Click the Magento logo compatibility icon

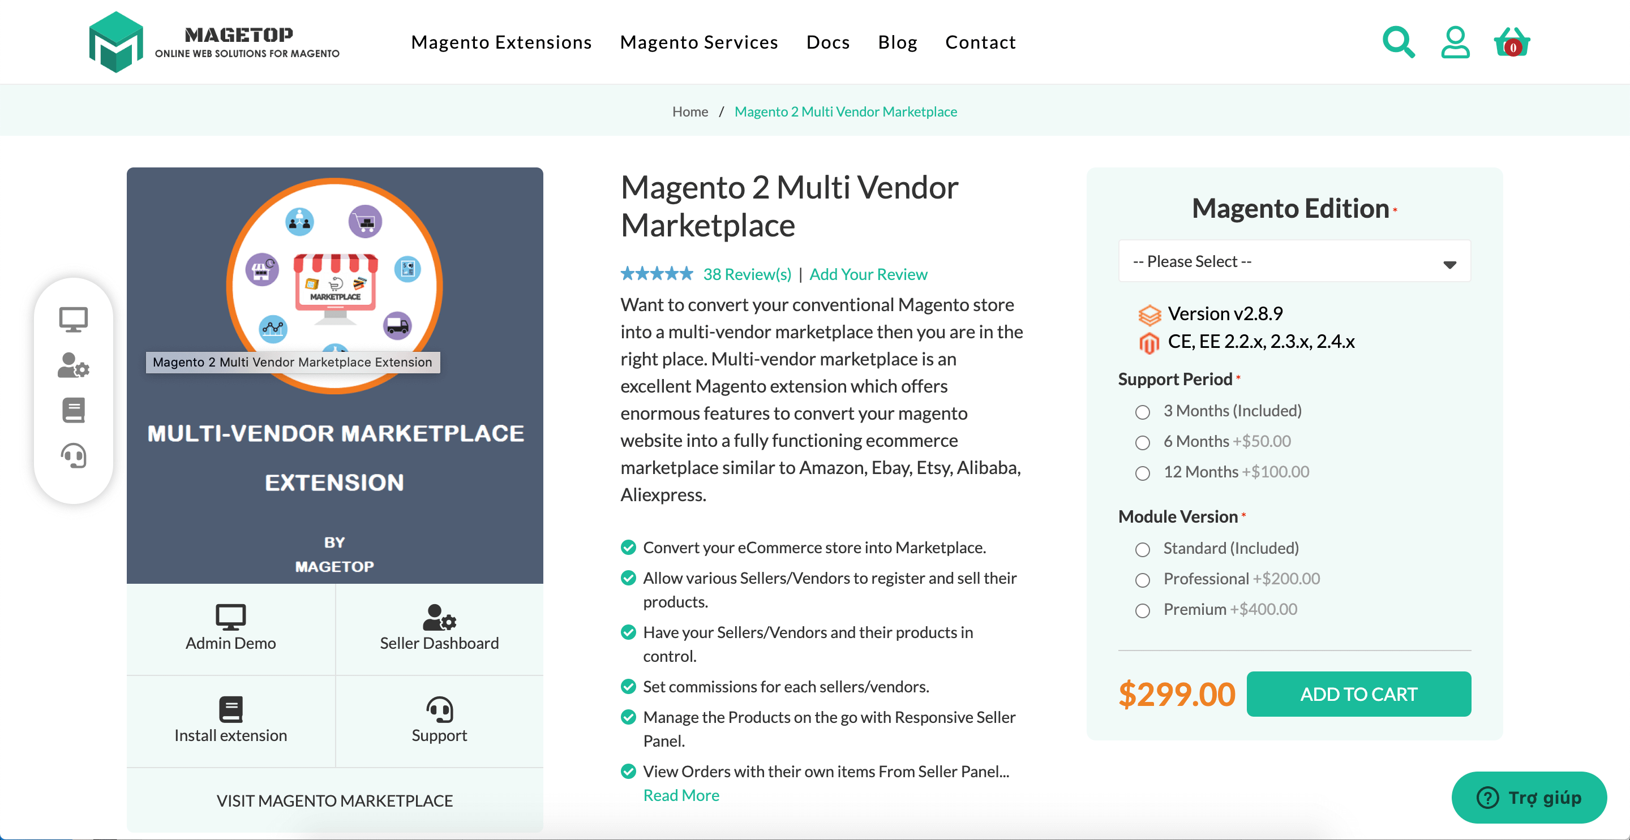[x=1149, y=342]
